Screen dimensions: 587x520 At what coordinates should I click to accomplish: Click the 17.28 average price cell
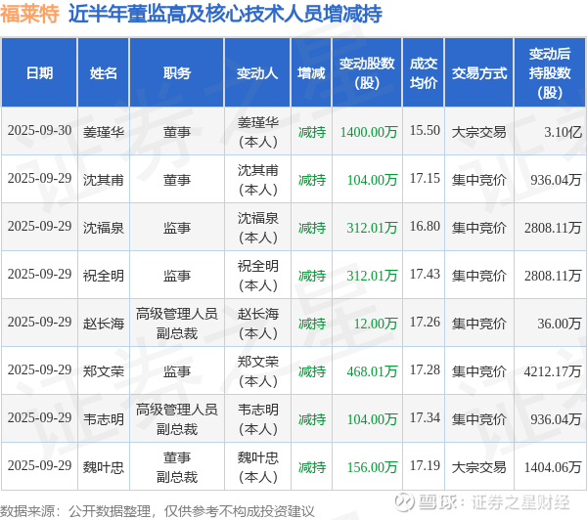425,370
